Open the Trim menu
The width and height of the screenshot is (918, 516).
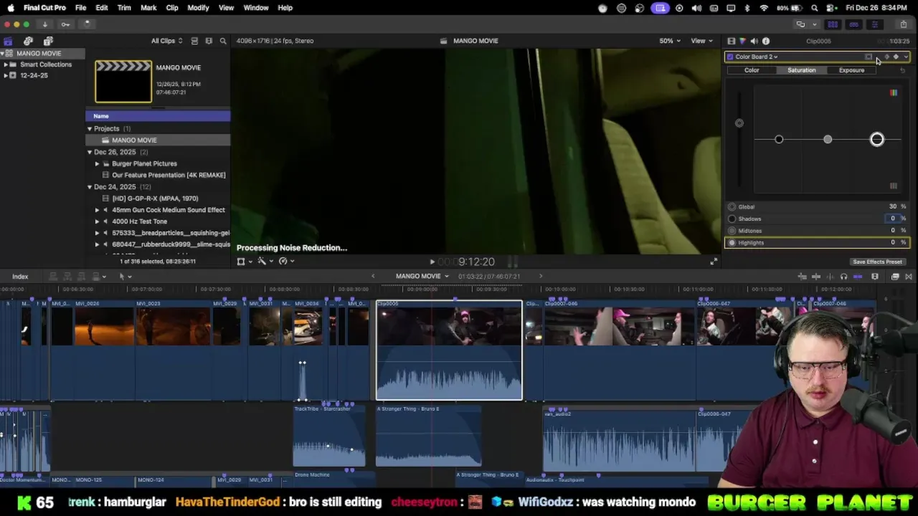click(x=124, y=8)
